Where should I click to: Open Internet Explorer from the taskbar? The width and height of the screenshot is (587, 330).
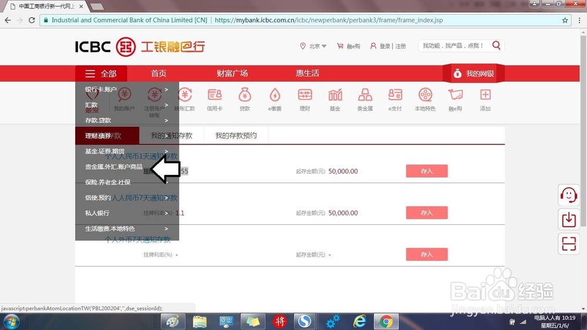coord(359,321)
